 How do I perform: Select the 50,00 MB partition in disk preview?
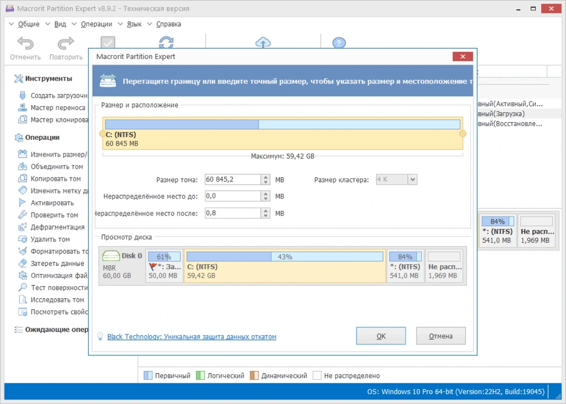164,266
